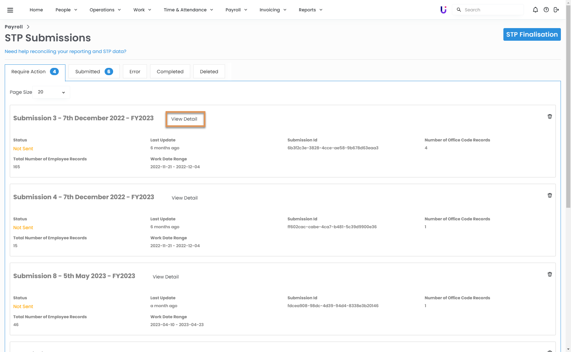Switch to the Completed tab
The height and width of the screenshot is (352, 571).
pyautogui.click(x=170, y=72)
